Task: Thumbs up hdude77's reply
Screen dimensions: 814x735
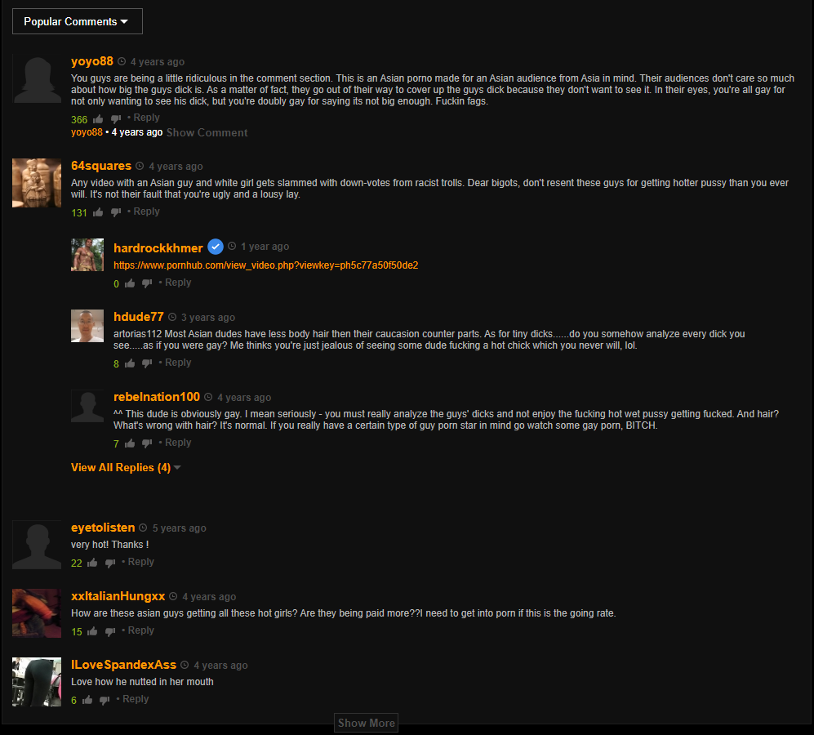Action: (130, 363)
